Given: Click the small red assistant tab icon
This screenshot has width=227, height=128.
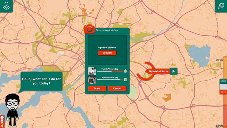Looking at the screenshot, I should click(x=2, y=121).
